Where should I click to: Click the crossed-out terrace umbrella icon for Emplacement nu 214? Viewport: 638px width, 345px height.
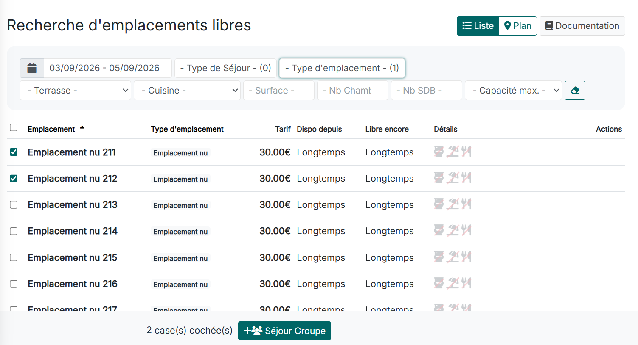(x=453, y=230)
